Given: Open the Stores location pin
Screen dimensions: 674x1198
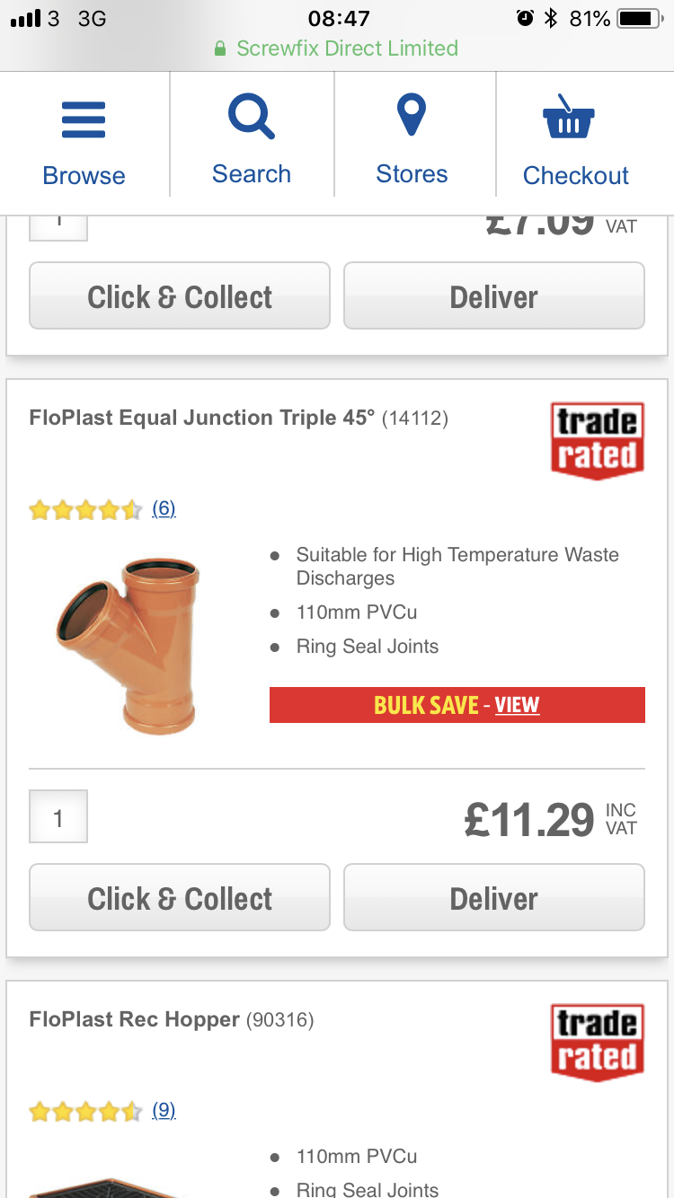Looking at the screenshot, I should pyautogui.click(x=412, y=116).
